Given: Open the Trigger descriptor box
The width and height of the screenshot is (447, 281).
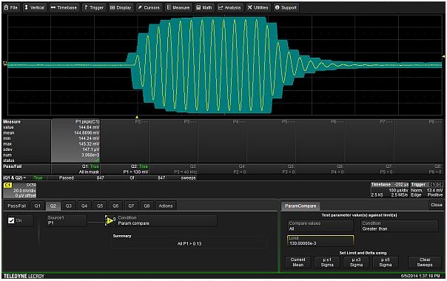Looking at the screenshot, I should (427, 190).
